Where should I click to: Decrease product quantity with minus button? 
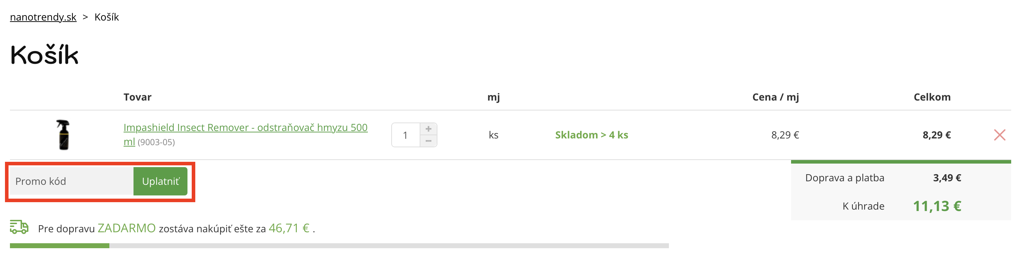tap(429, 141)
